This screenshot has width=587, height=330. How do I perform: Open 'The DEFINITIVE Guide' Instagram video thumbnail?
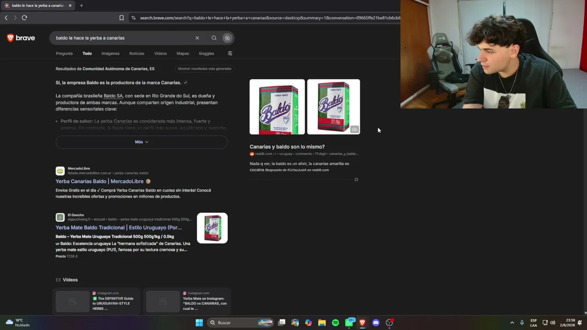pos(72,302)
